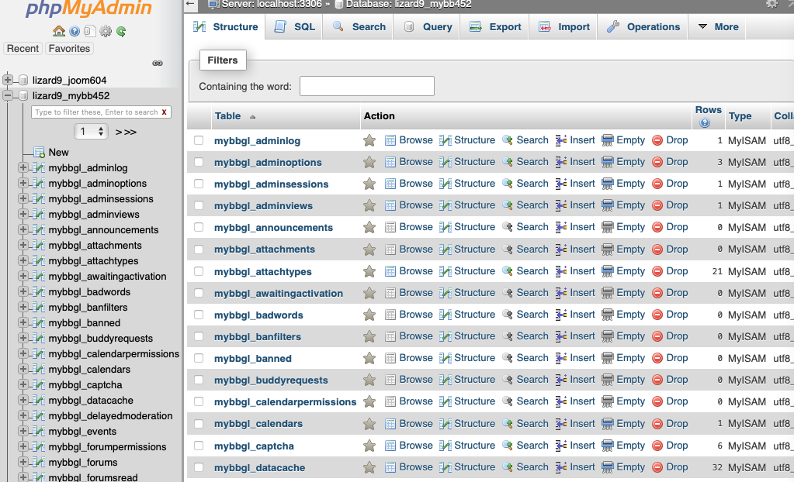Viewport: 794px width, 482px height.
Task: Search icon in mybbgl_adminviews row
Action: [508, 205]
